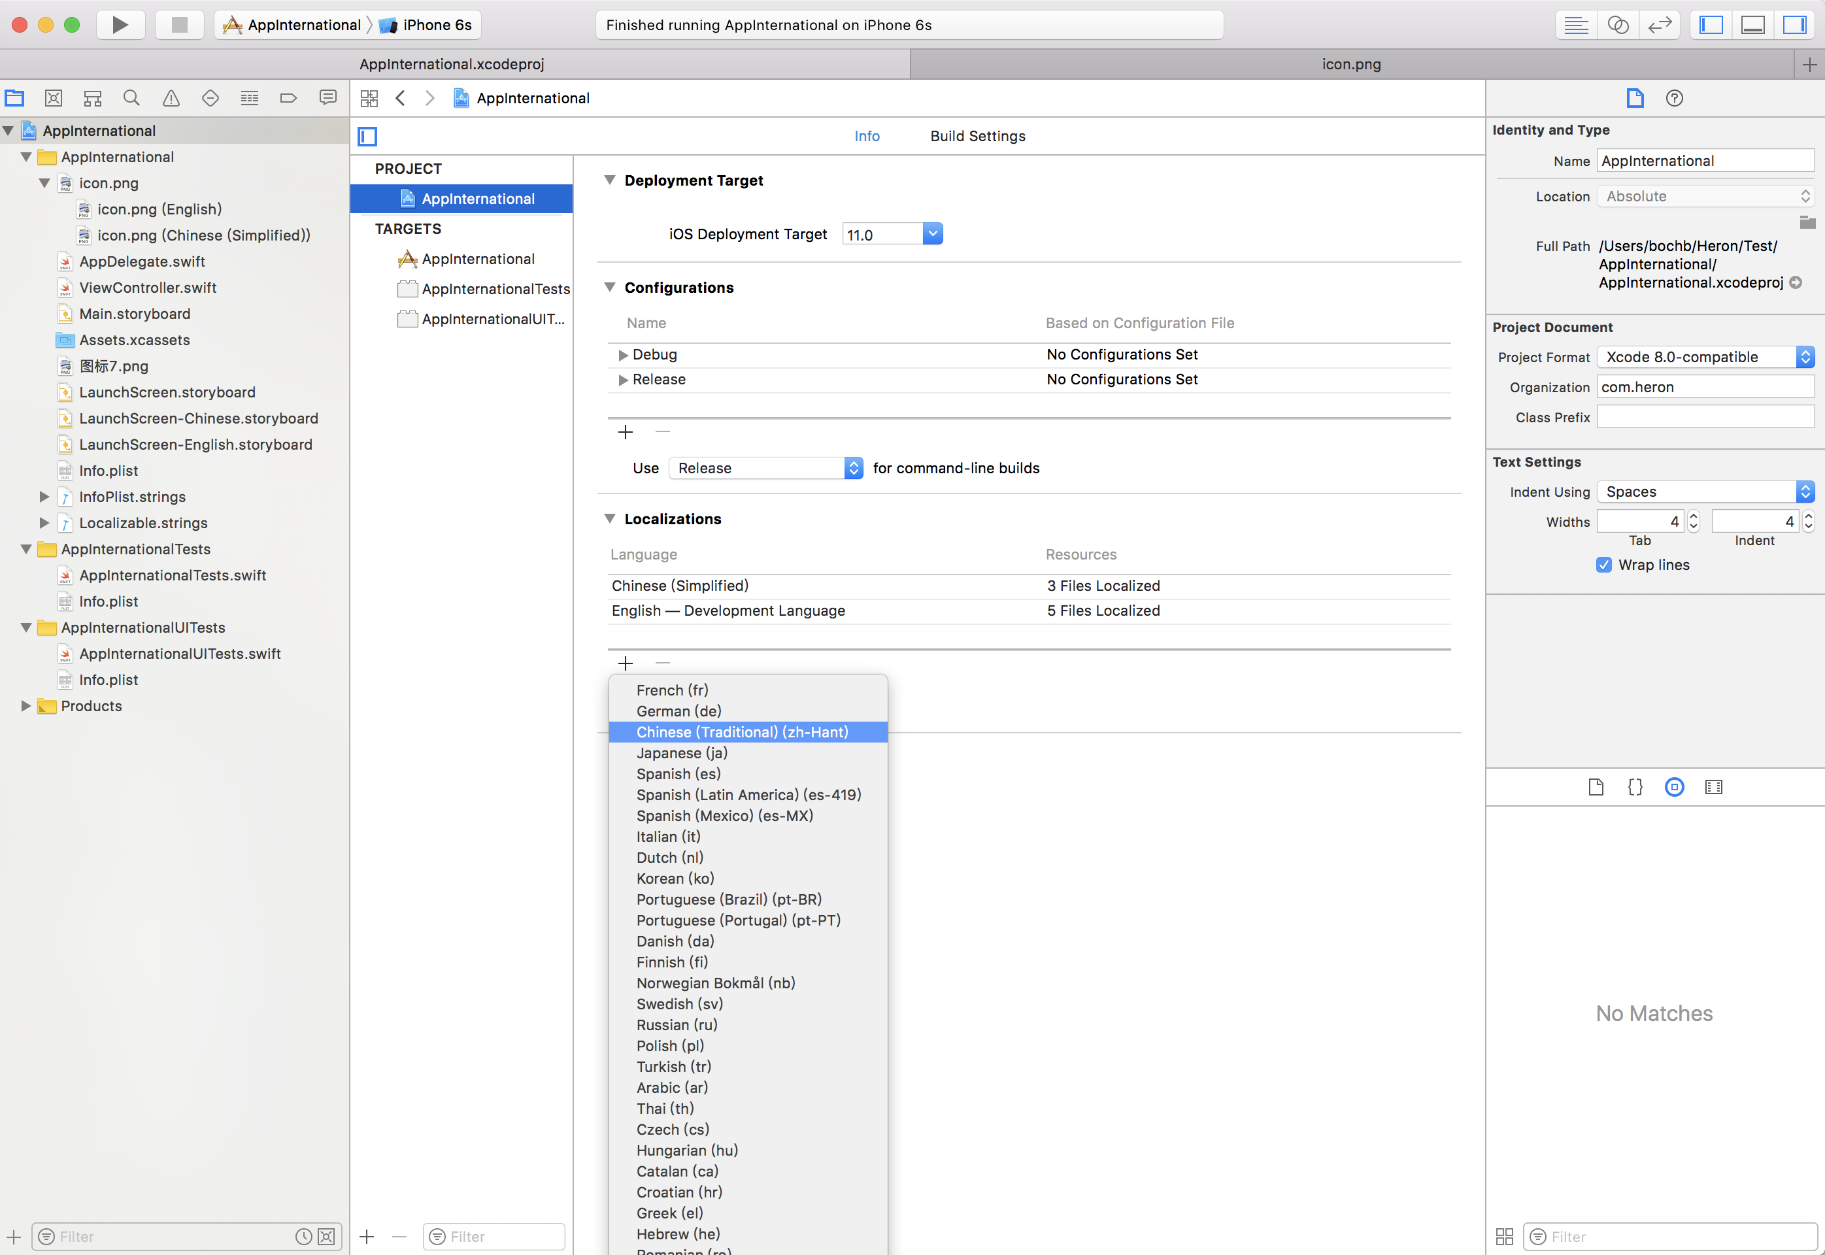Select AppInternationalTests target
This screenshot has height=1255, width=1825.
point(484,289)
